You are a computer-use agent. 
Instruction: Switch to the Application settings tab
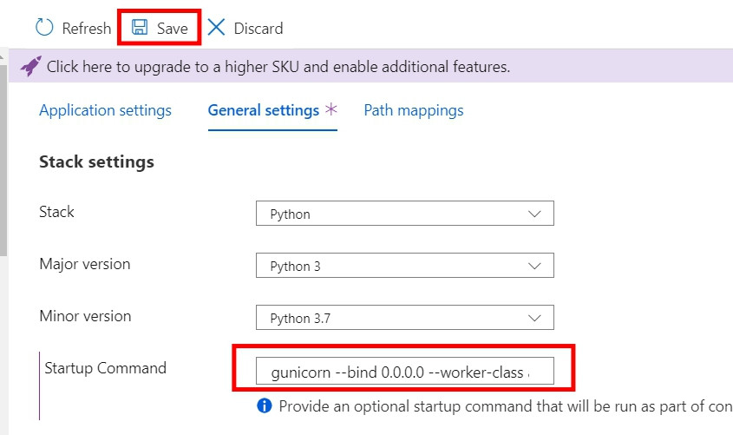tap(105, 110)
